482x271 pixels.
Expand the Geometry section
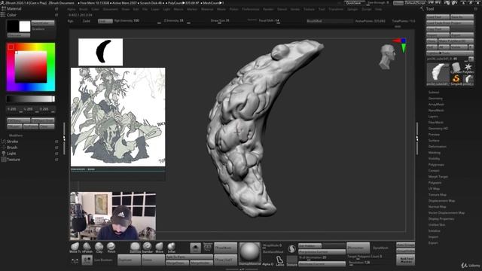(435, 99)
